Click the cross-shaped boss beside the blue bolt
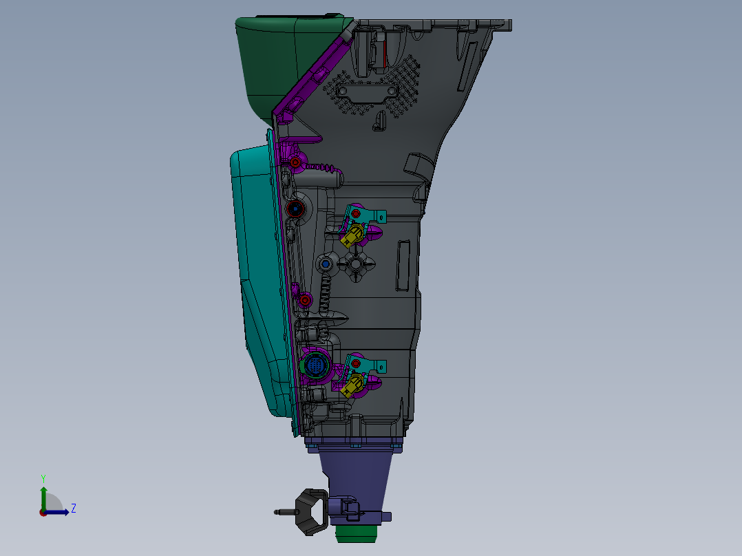This screenshot has width=742, height=556. point(357,264)
